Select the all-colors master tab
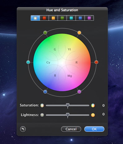 coord(35,18)
